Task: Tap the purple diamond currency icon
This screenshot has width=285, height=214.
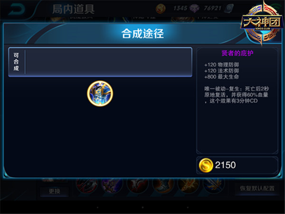Action: click(194, 9)
